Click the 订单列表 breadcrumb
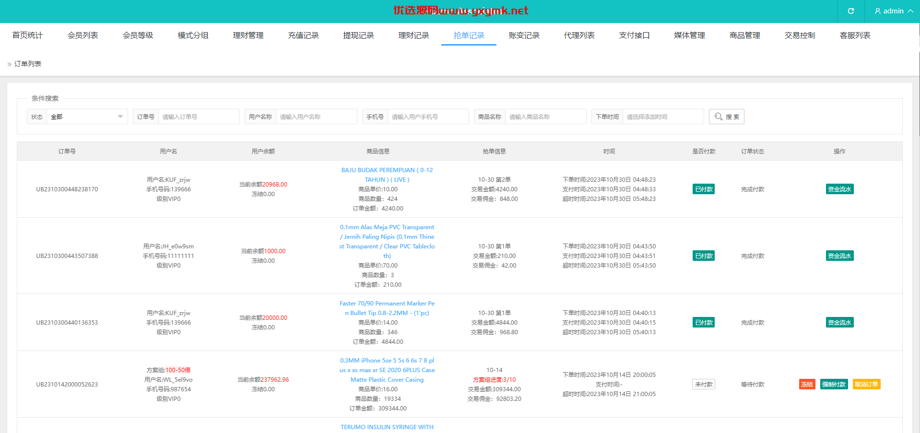920x433 pixels. point(28,64)
